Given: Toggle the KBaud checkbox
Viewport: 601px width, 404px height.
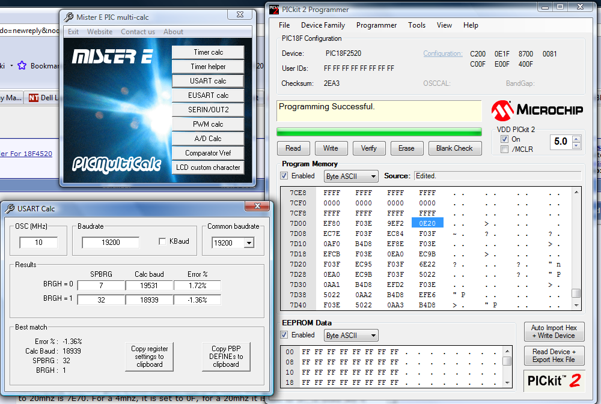Looking at the screenshot, I should click(162, 241).
